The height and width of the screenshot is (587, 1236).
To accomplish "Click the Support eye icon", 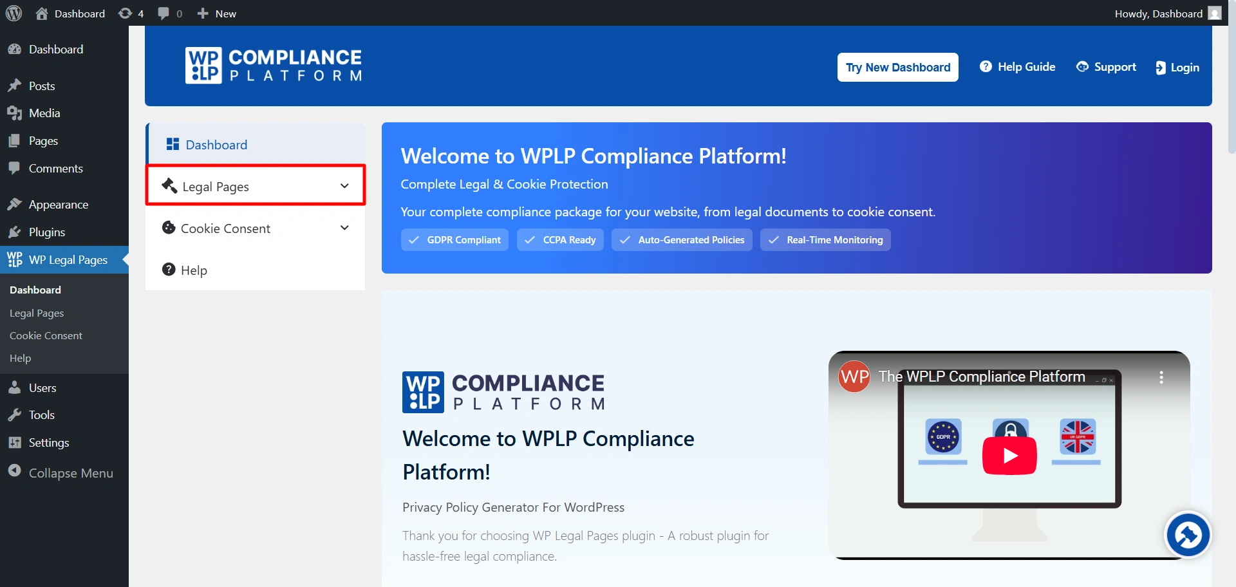I will click(x=1083, y=66).
